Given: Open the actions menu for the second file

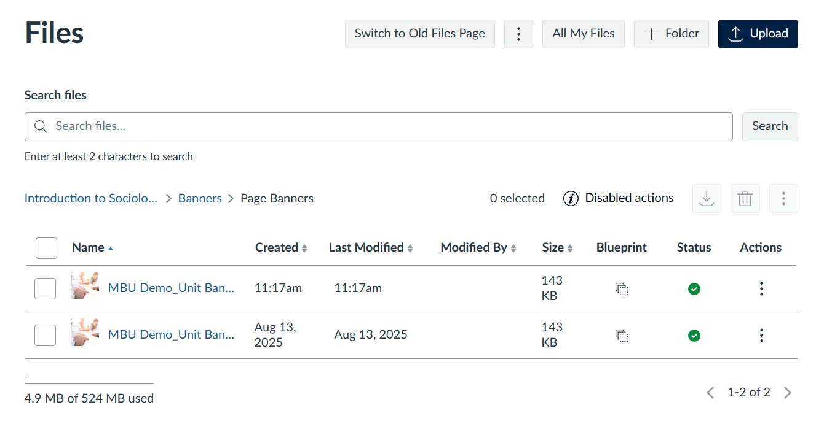Looking at the screenshot, I should click(x=761, y=335).
